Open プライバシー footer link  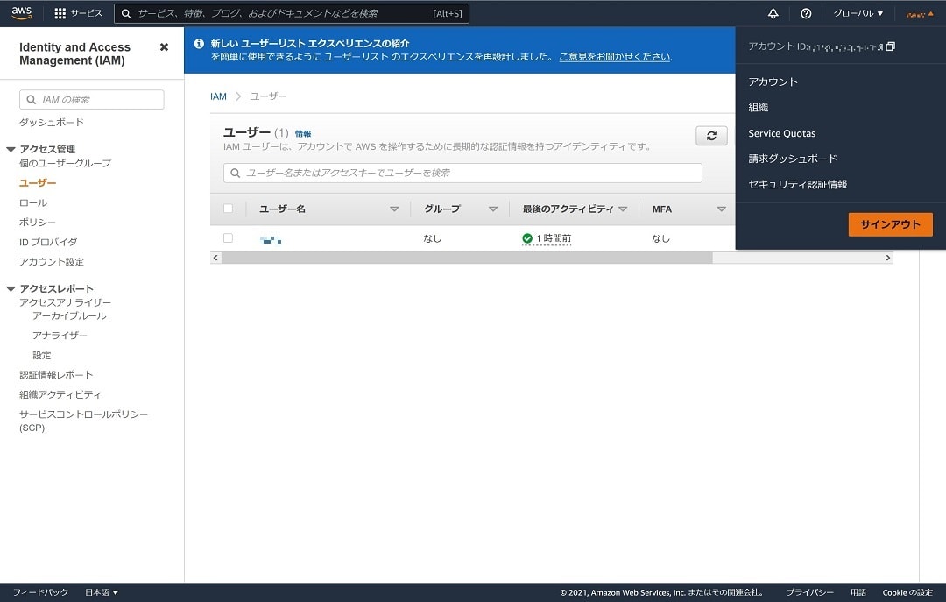pyautogui.click(x=809, y=592)
